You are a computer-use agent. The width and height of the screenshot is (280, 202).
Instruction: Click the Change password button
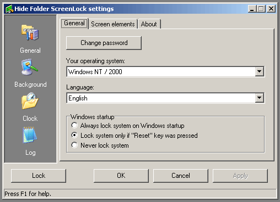click(104, 43)
